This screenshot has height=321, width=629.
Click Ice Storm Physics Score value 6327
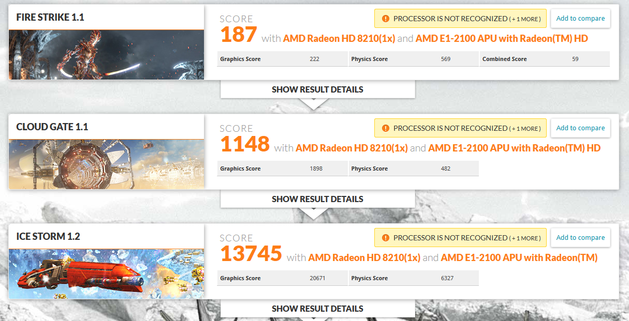pos(447,278)
